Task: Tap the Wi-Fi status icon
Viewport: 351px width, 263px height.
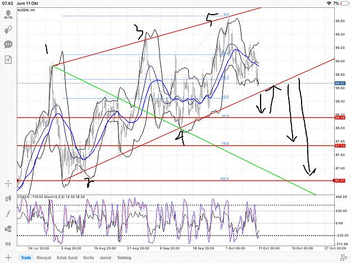Action: (329, 3)
